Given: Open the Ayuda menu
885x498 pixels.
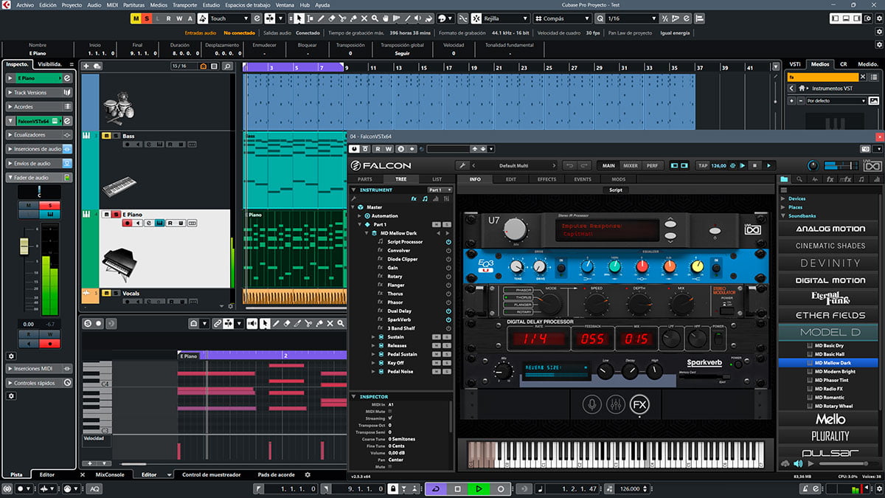Looking at the screenshot, I should 322,4.
